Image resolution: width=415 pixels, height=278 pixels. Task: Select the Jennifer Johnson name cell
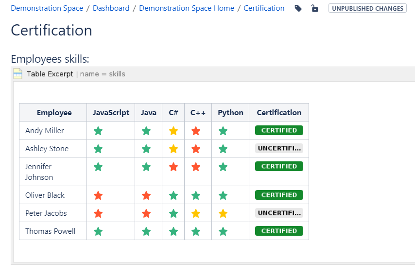pos(53,172)
